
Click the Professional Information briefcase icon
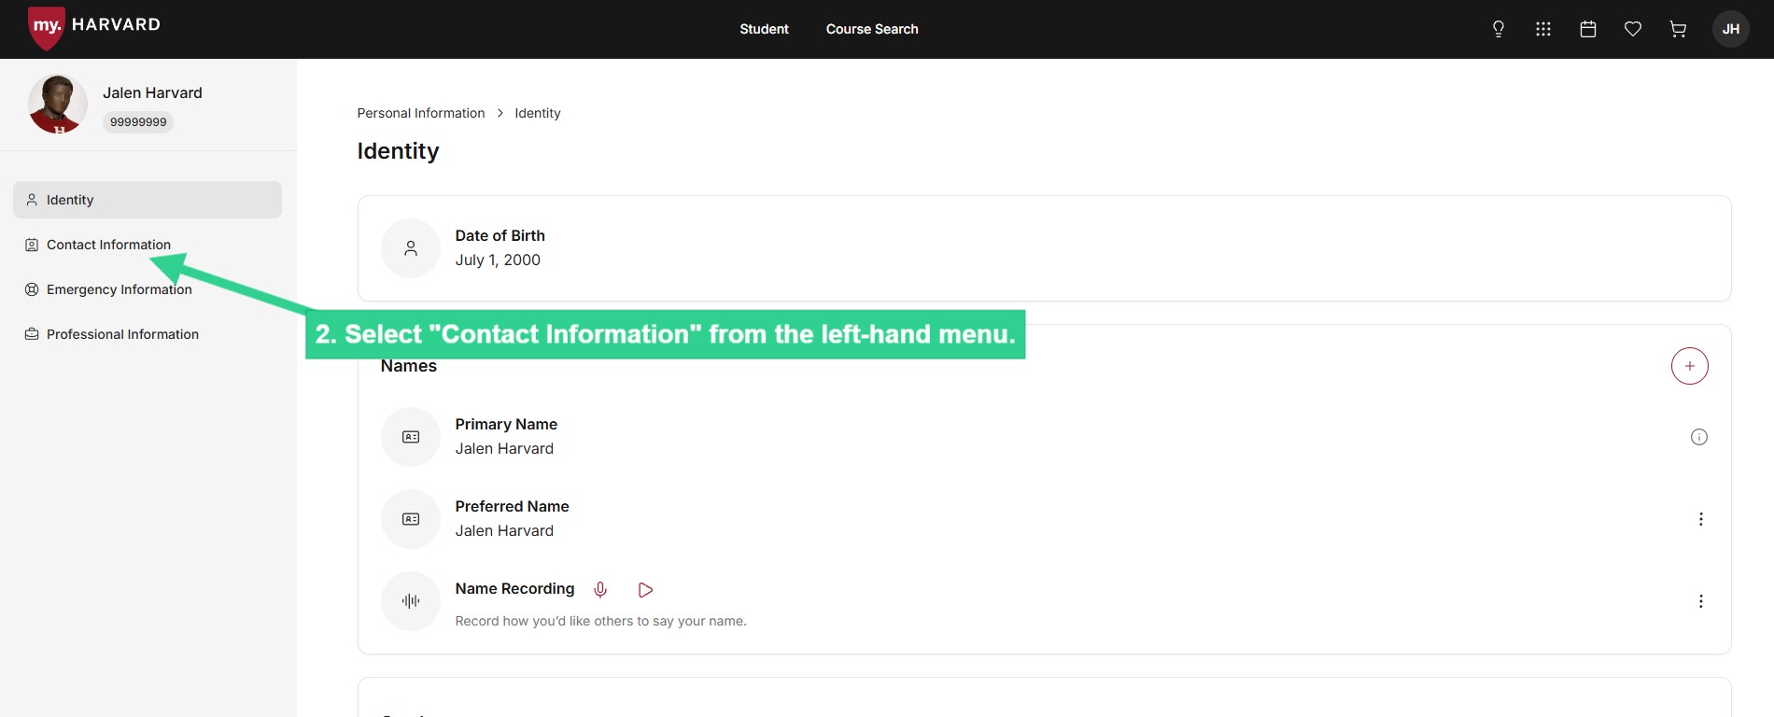[32, 334]
